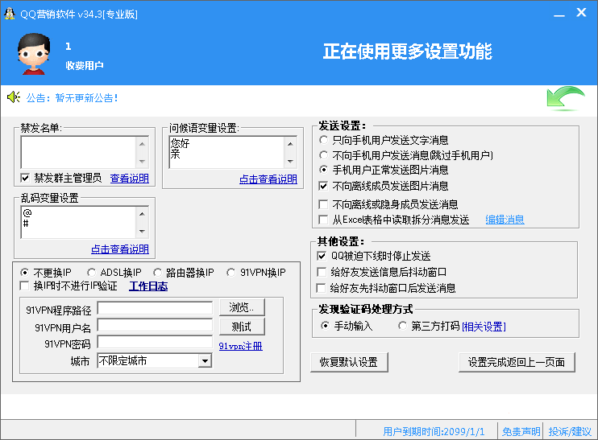Toggle 不向离线成员发送图片消息 checkbox
The width and height of the screenshot is (598, 440).
323,186
